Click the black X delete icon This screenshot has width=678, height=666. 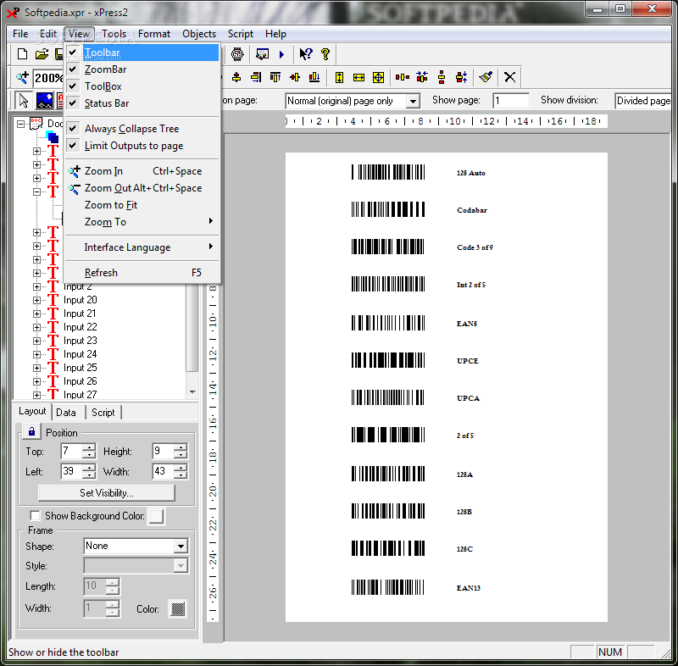(x=510, y=77)
